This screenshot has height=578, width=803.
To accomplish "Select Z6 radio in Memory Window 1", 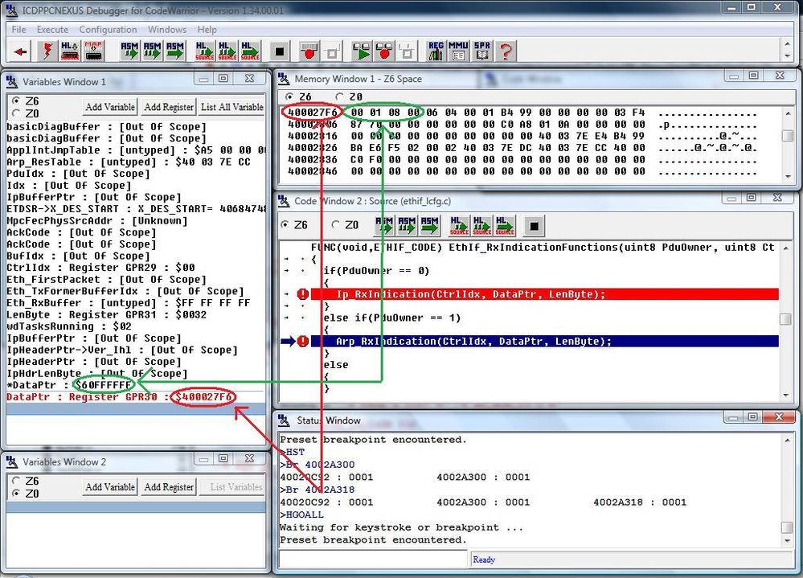I will [289, 96].
